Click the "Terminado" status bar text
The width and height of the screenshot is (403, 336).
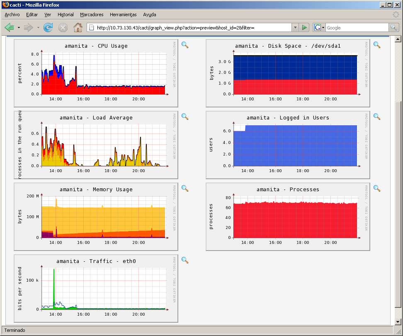[x=15, y=330]
